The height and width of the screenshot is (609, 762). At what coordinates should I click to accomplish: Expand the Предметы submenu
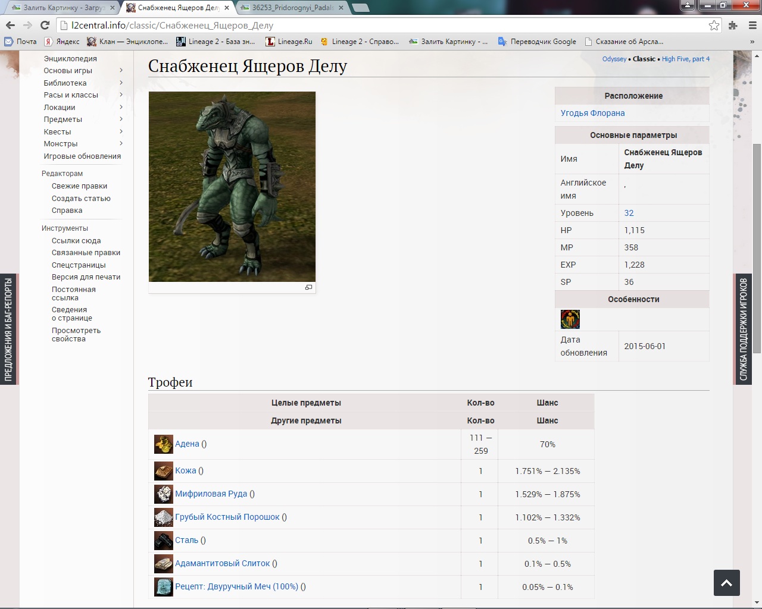pyautogui.click(x=121, y=119)
